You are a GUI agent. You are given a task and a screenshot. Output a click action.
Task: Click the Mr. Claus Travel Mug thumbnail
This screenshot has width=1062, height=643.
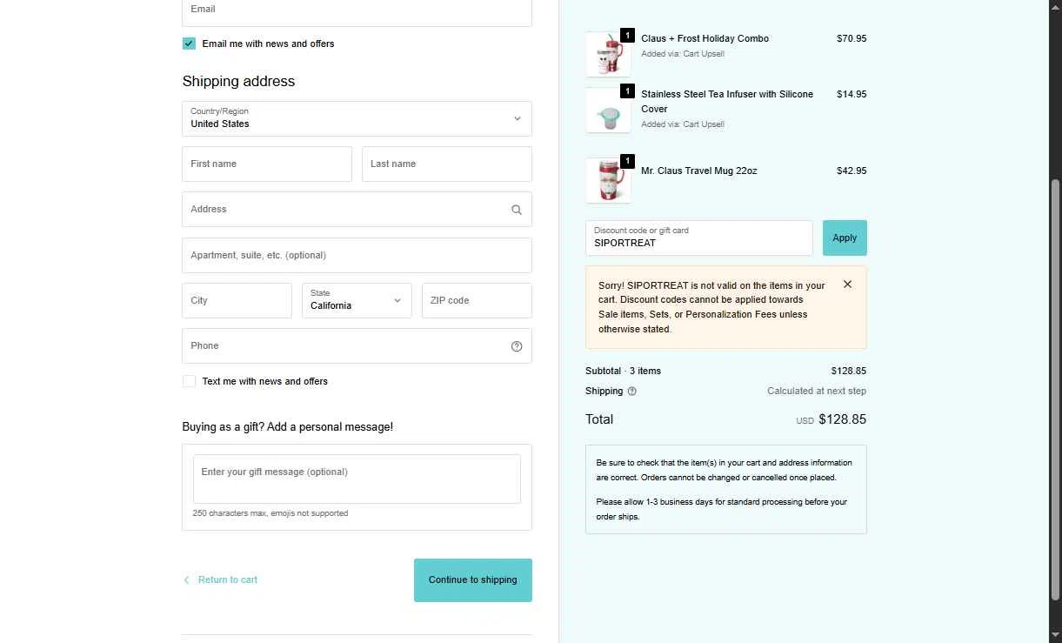(x=608, y=180)
